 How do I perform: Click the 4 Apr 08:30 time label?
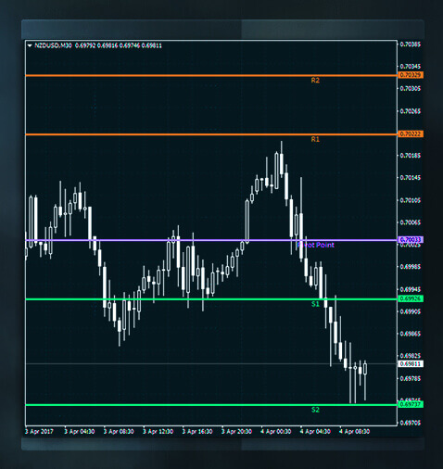354,431
